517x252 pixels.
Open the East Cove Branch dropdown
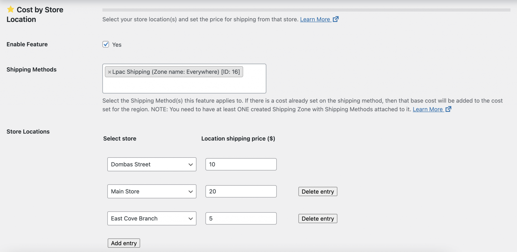coord(152,218)
